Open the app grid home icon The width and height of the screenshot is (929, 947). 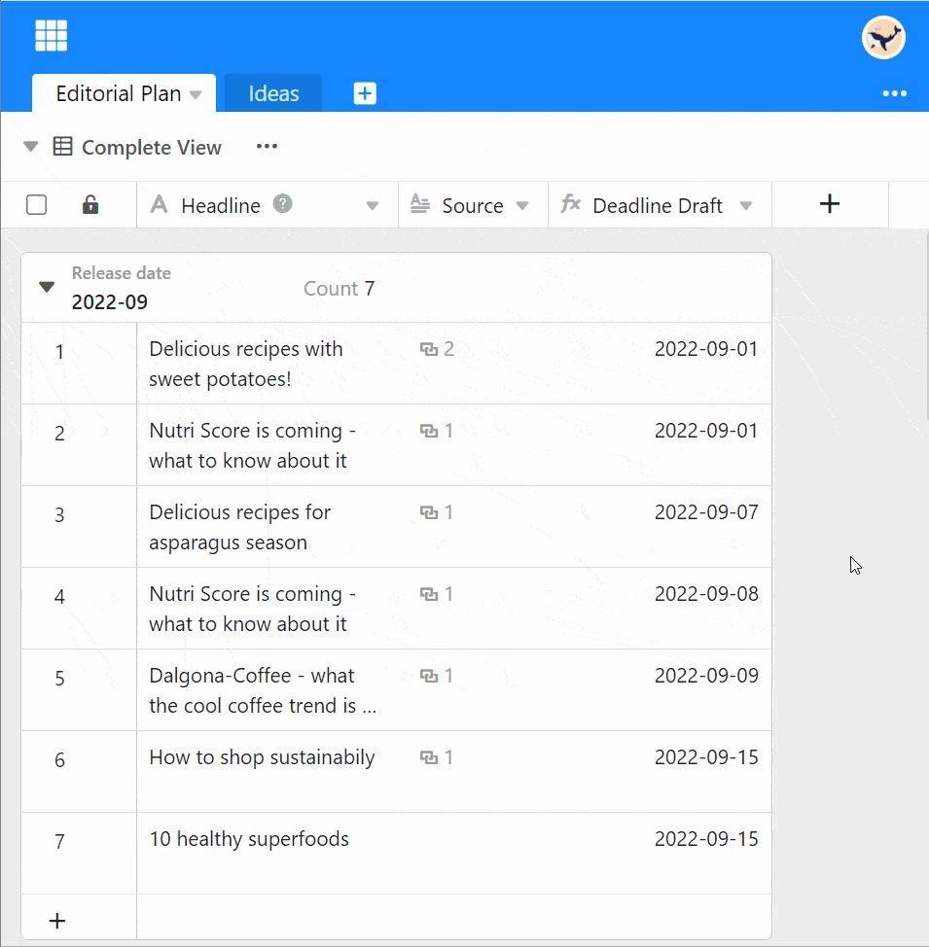click(51, 36)
